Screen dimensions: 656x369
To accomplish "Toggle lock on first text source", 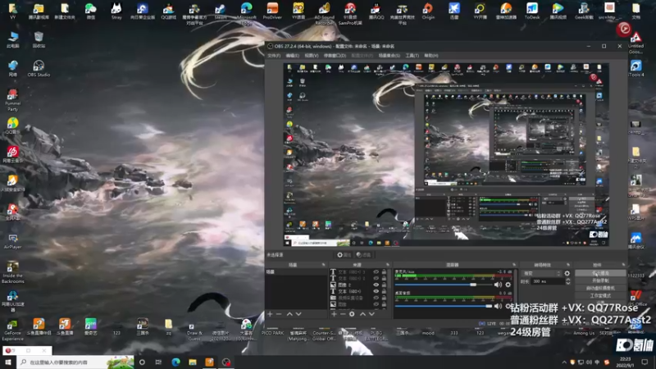I will pos(384,272).
